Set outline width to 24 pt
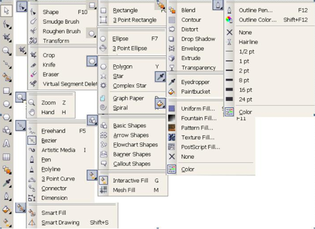The width and height of the screenshot is (315, 229). click(x=246, y=99)
